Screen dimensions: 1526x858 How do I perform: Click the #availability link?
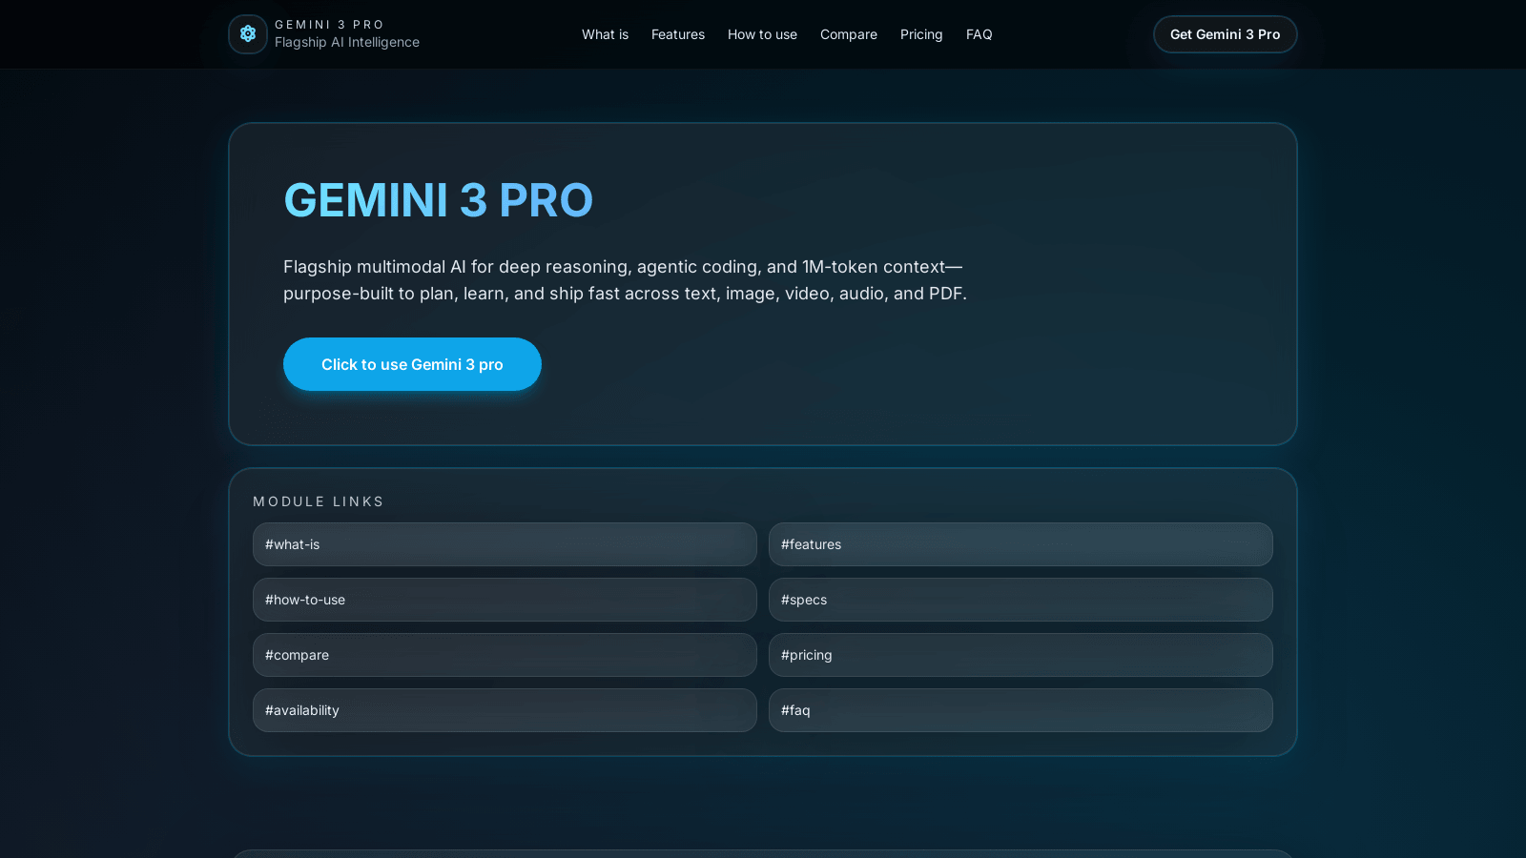pos(505,710)
